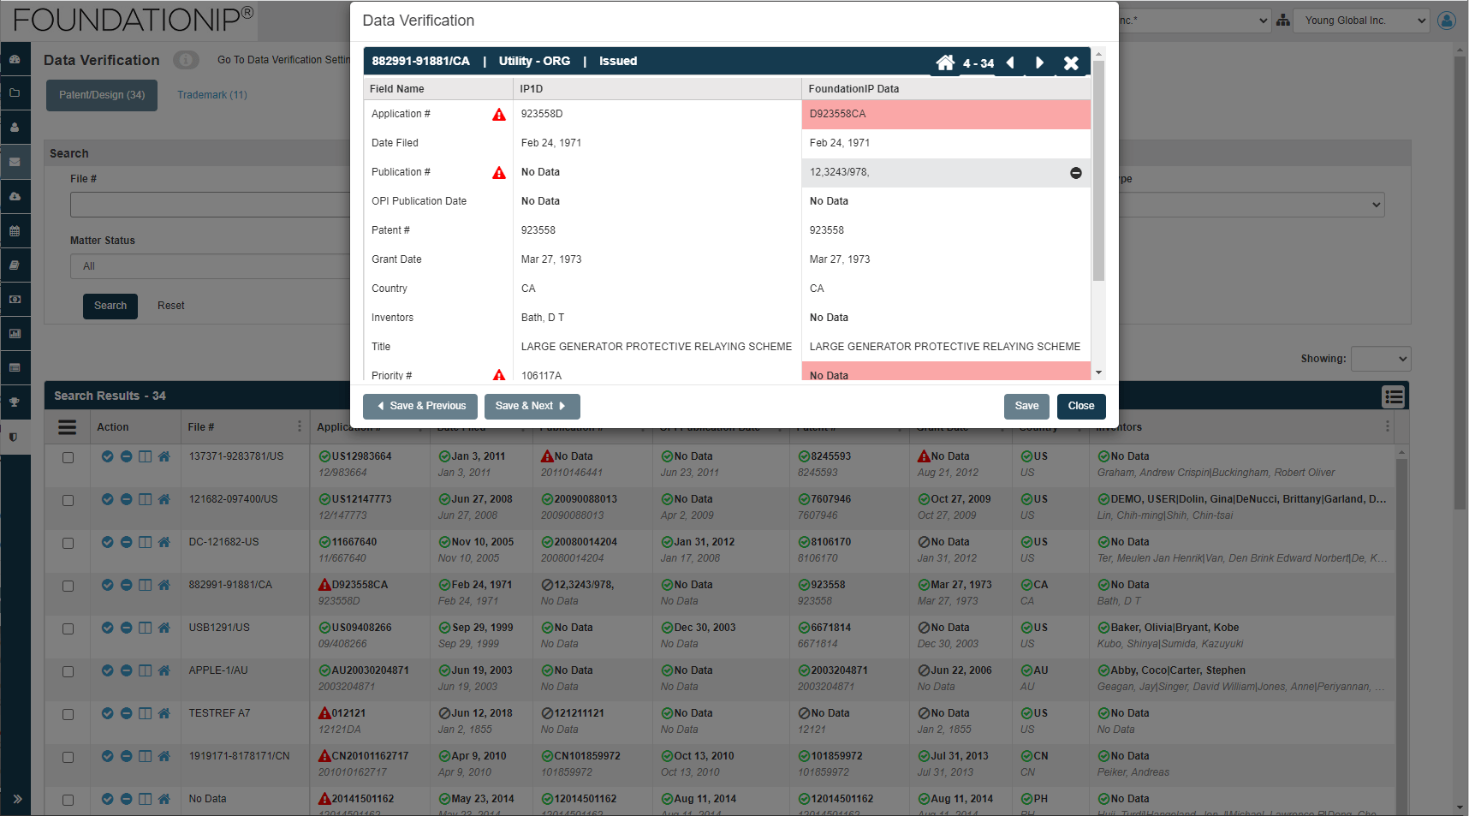Open user profile icon at top right

pyautogui.click(x=1447, y=21)
